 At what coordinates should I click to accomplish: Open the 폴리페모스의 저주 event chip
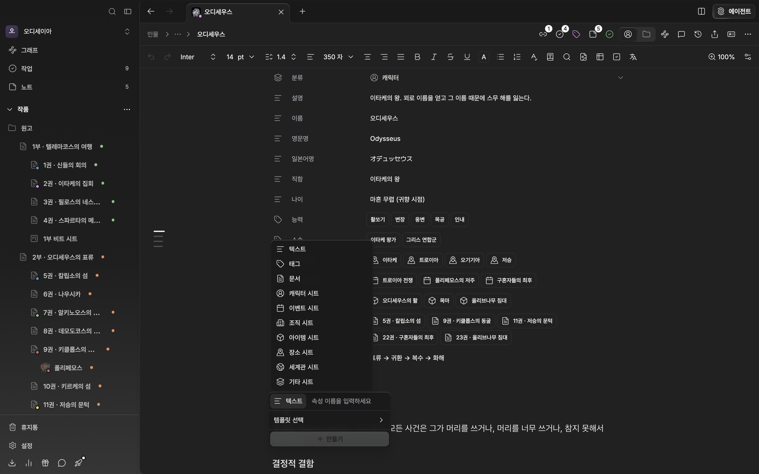pyautogui.click(x=449, y=280)
